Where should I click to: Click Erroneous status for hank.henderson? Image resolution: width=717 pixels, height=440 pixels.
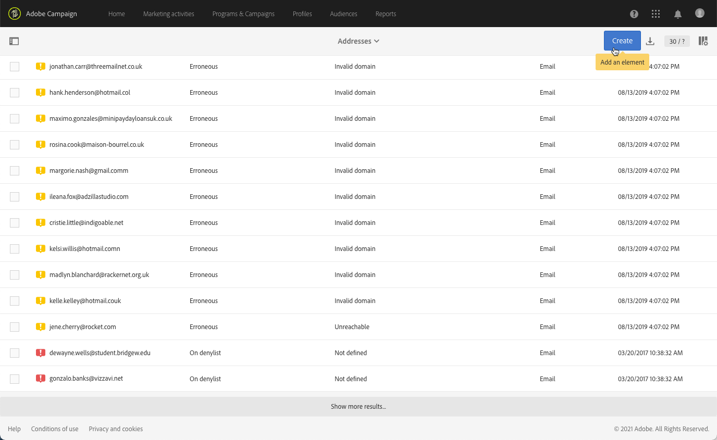click(204, 93)
